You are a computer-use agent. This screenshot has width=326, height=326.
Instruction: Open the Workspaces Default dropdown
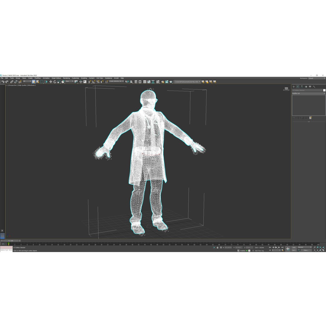(317, 78)
